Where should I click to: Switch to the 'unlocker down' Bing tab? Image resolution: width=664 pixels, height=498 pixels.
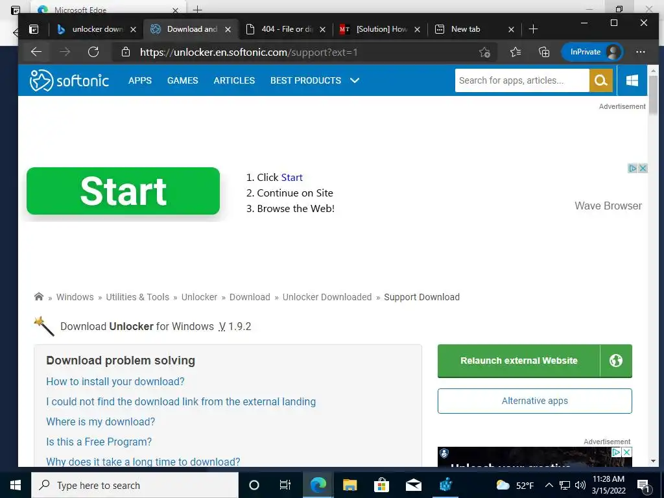pyautogui.click(x=97, y=29)
